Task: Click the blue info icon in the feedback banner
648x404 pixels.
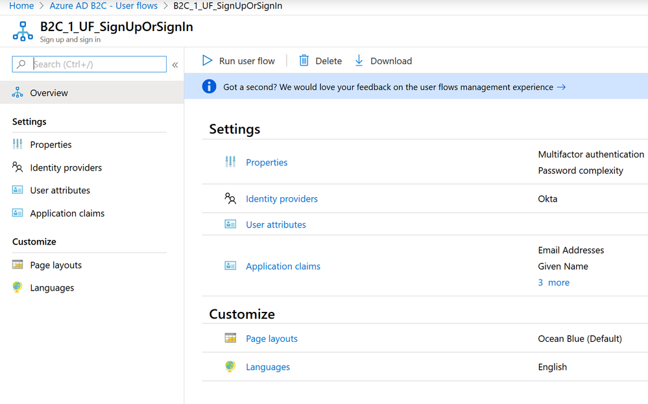Action: coord(209,87)
